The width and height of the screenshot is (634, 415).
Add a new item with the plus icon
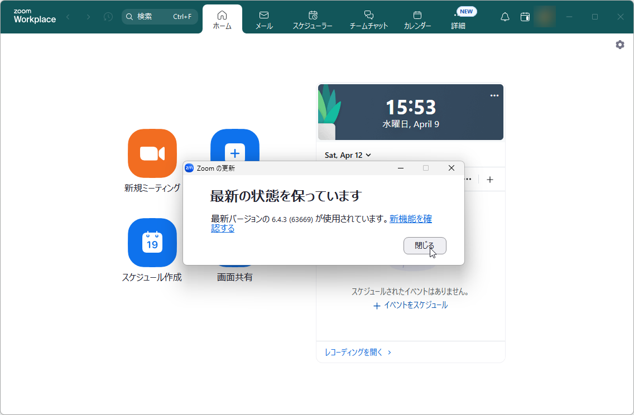pos(490,179)
